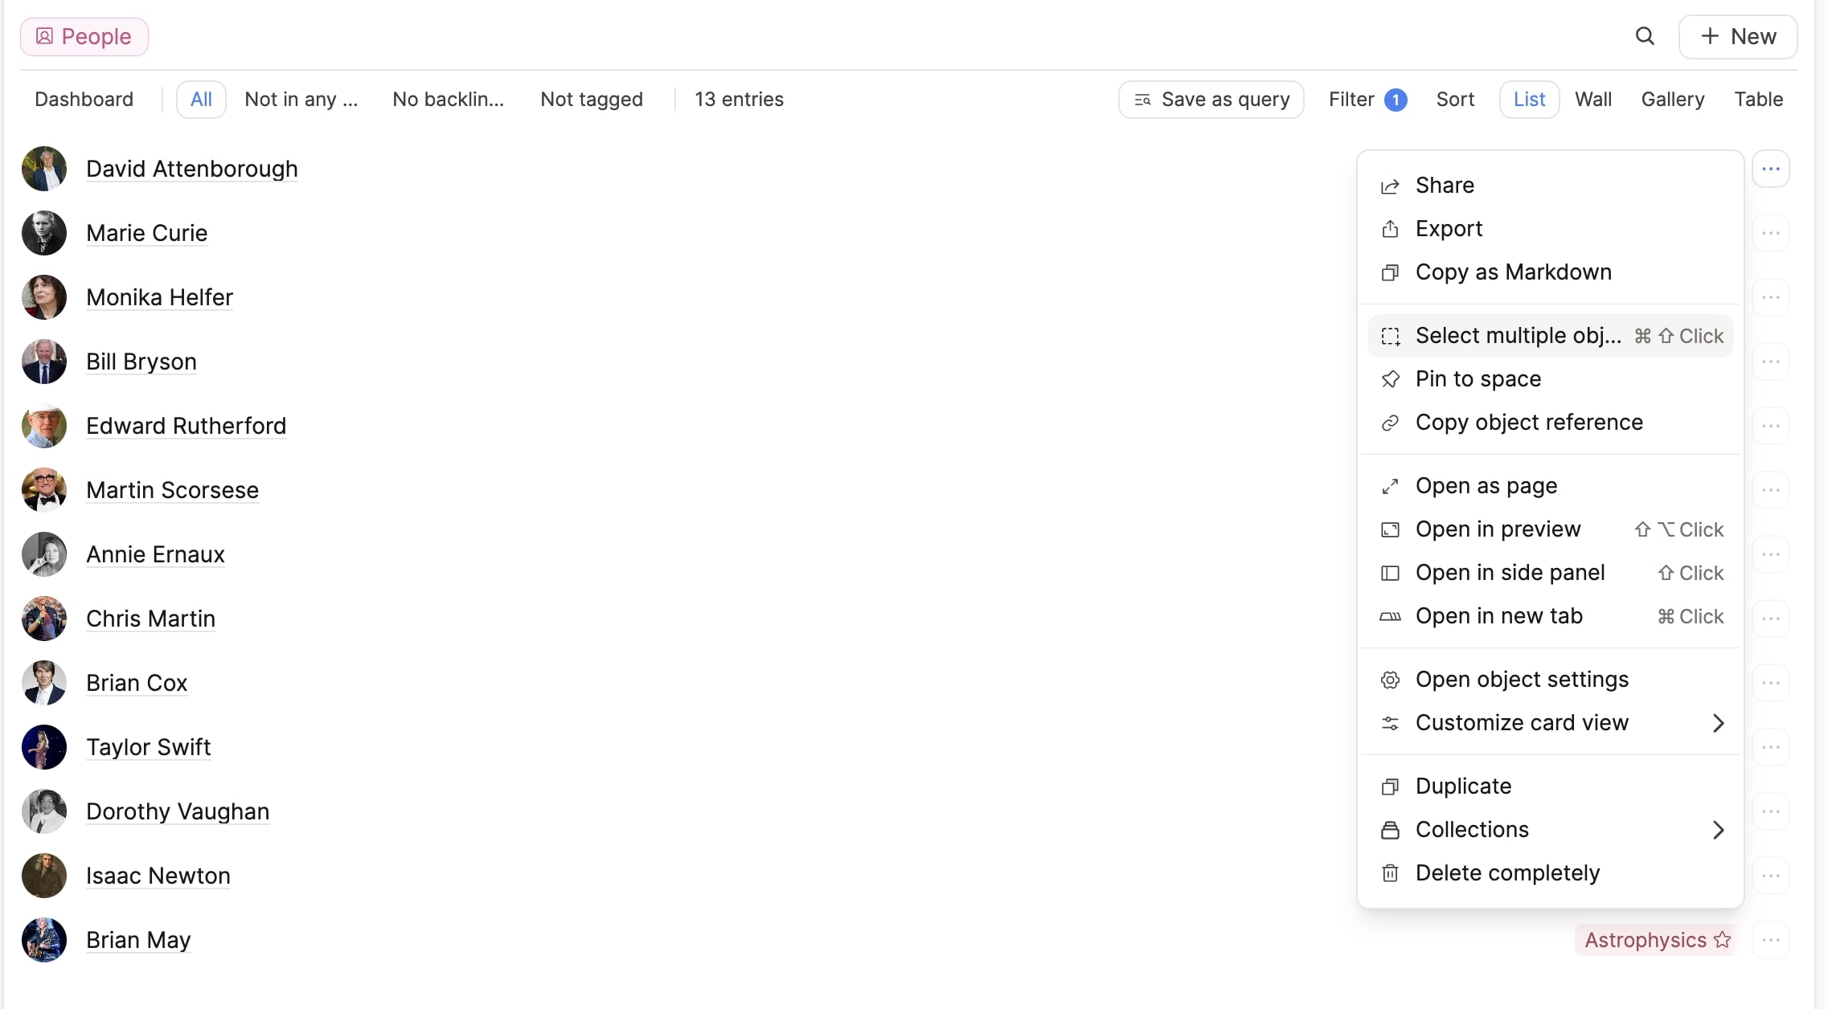Select the Not tagged filter tab

(x=591, y=100)
